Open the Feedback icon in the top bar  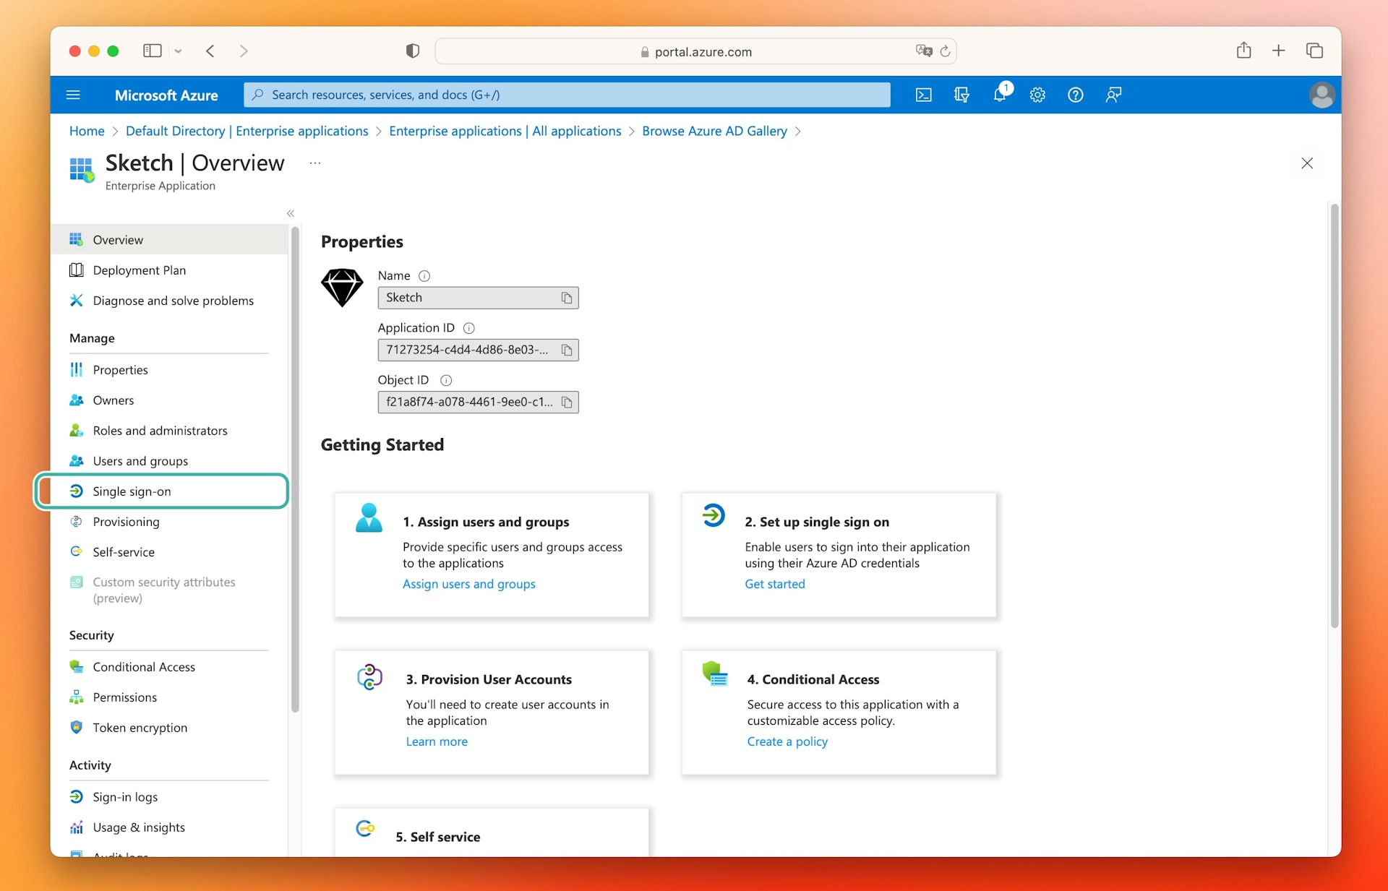click(x=1113, y=95)
